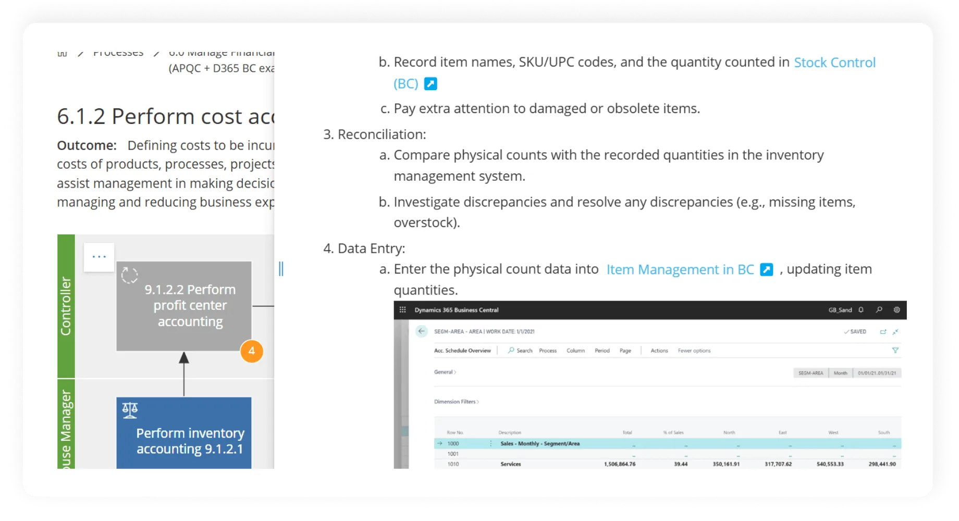This screenshot has width=959, height=521.
Task: Click the process loop icon on 9.1.2.2 box
Action: click(129, 275)
